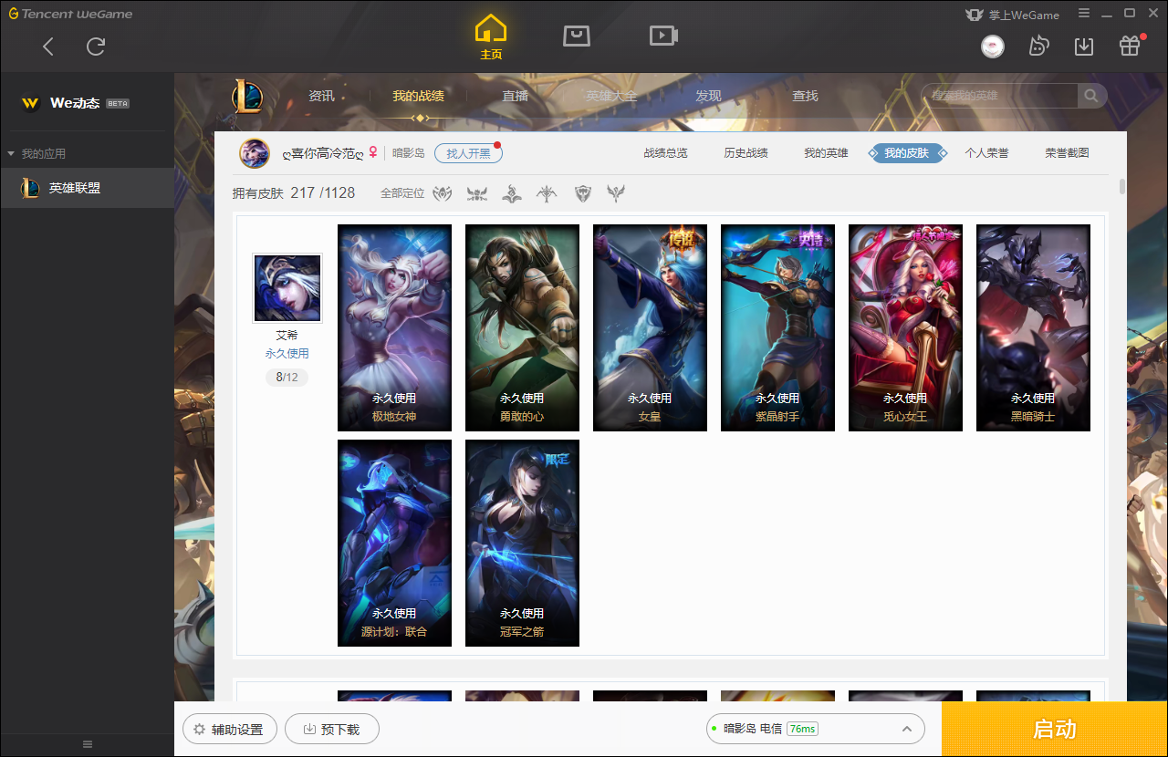The image size is (1168, 757).
Task: Open 辅助设置 settings button
Action: click(230, 730)
